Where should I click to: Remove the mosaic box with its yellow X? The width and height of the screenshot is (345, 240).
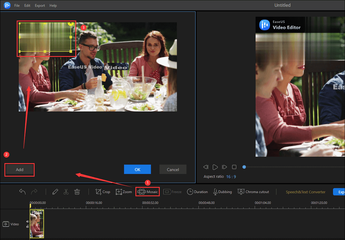click(71, 23)
